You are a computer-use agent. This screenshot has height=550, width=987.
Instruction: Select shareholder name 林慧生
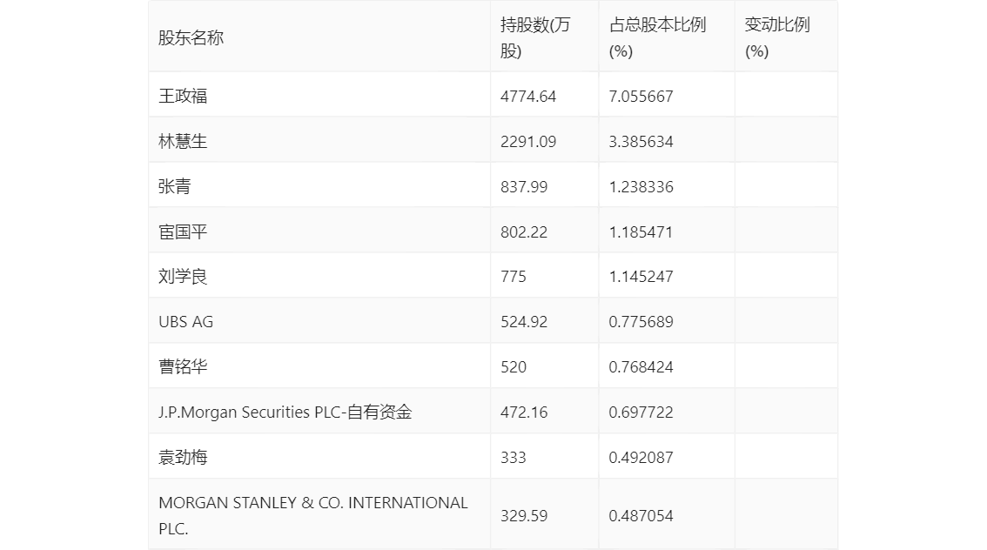[x=183, y=141]
